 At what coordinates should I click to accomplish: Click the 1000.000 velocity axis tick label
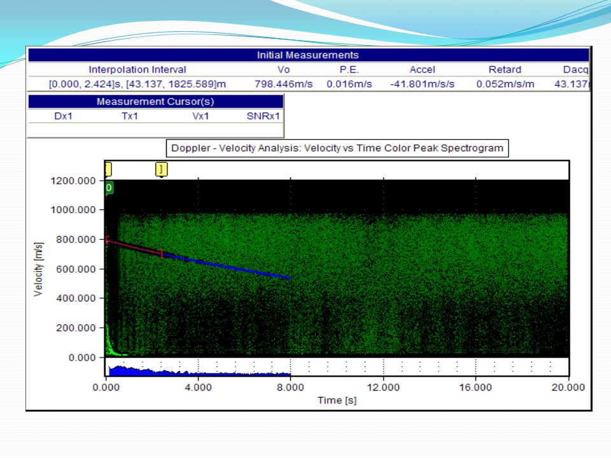click(73, 210)
